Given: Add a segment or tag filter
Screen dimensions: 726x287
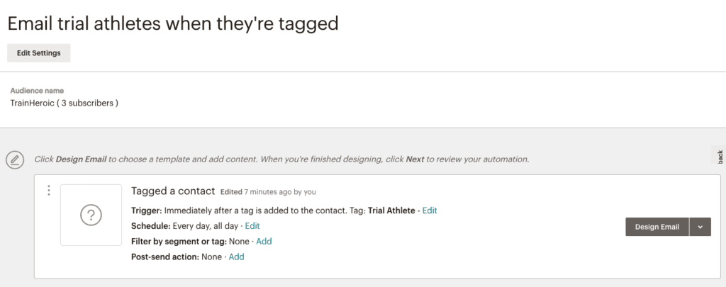Looking at the screenshot, I should (264, 241).
